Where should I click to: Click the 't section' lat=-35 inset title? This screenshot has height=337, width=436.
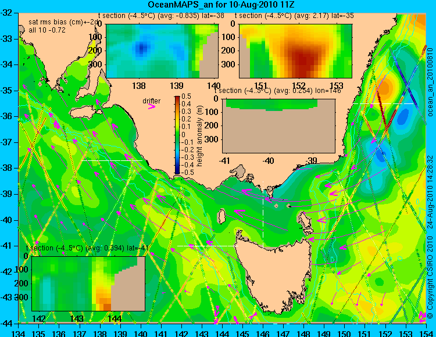click(294, 16)
